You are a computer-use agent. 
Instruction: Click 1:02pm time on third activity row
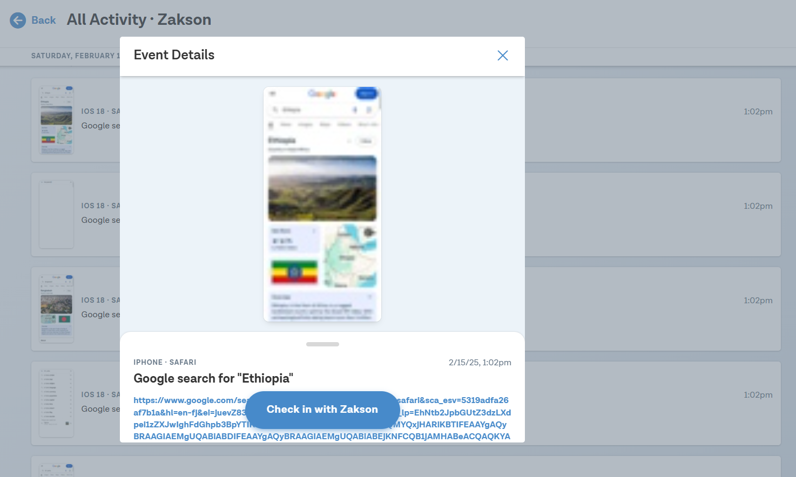coord(758,301)
